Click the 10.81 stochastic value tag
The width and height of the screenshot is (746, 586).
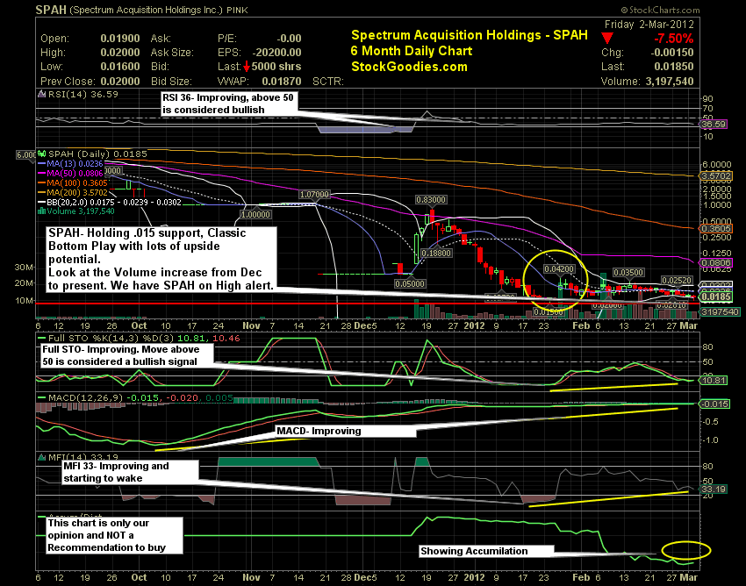[714, 381]
